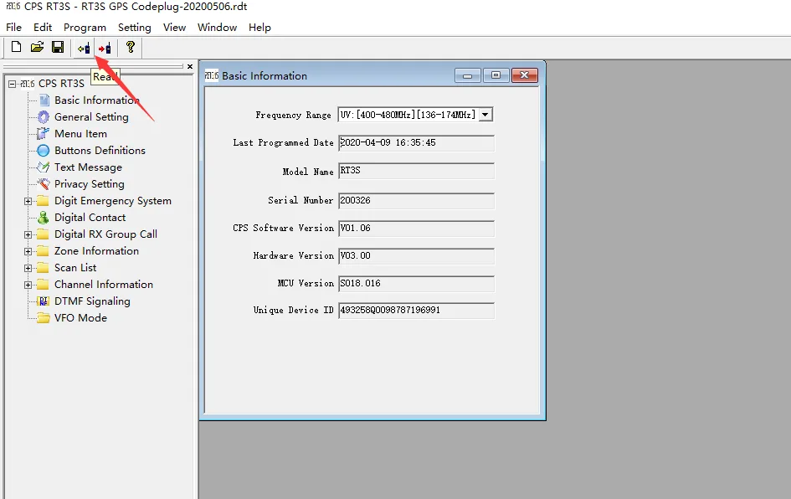791x499 pixels.
Task: Open the Edit menu
Action: pyautogui.click(x=43, y=28)
